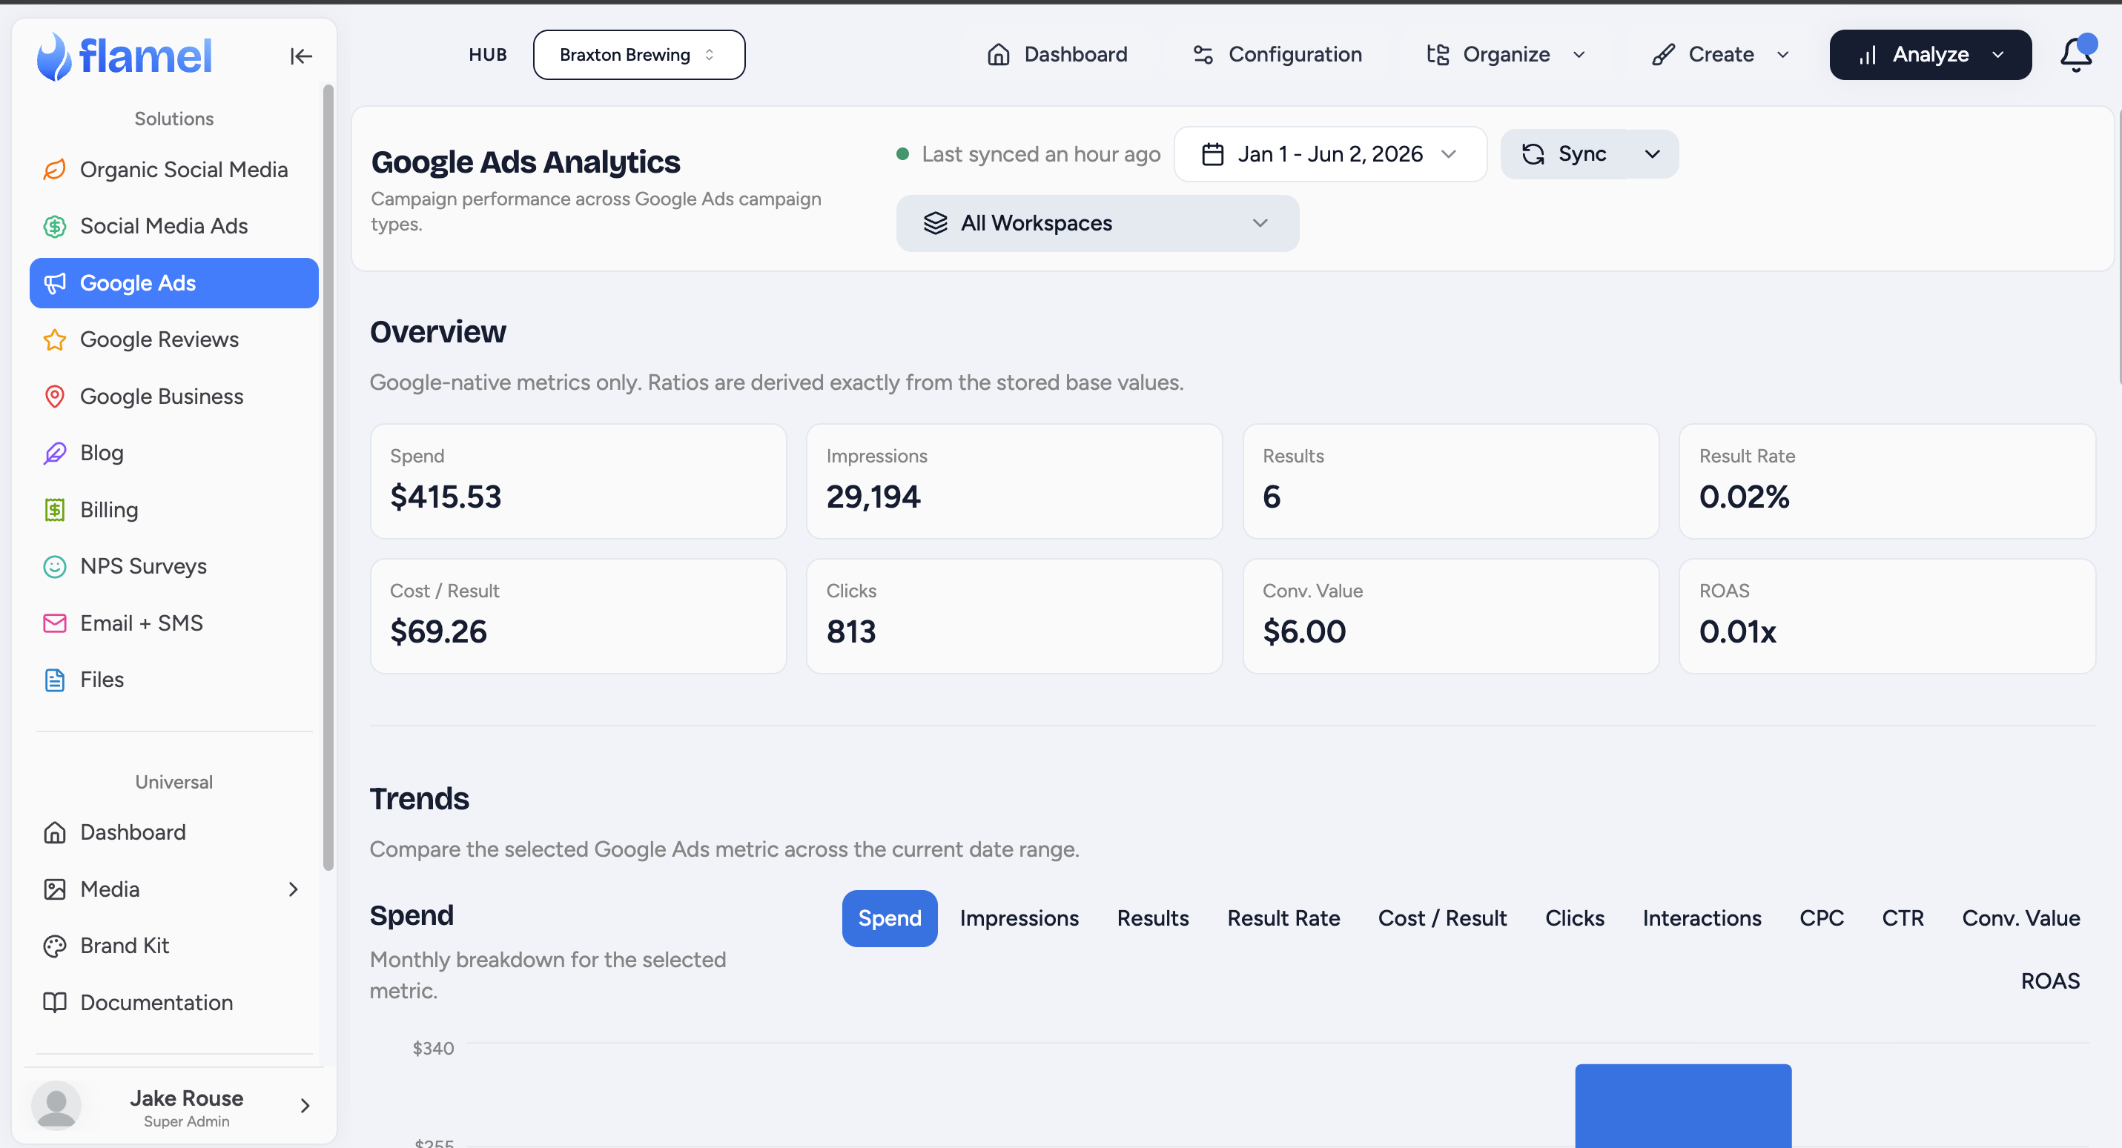Click the calendar icon in the date range
The width and height of the screenshot is (2122, 1148).
[x=1212, y=154]
